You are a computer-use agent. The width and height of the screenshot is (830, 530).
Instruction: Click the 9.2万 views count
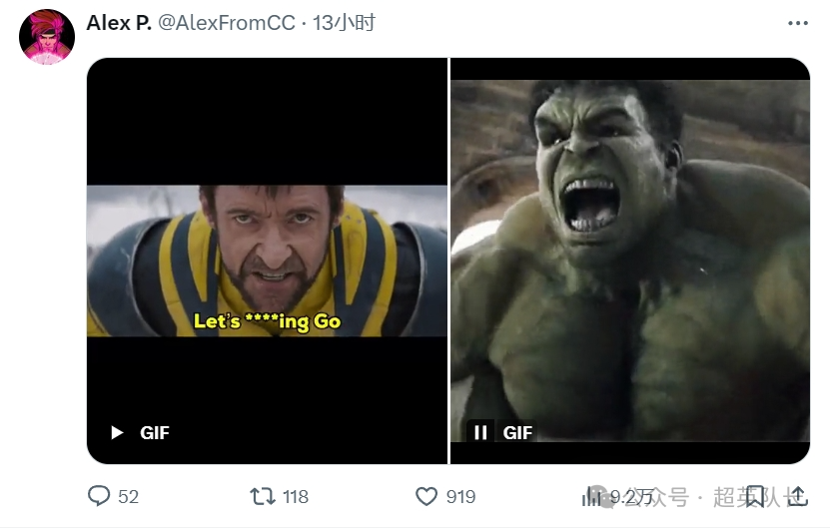(631, 496)
